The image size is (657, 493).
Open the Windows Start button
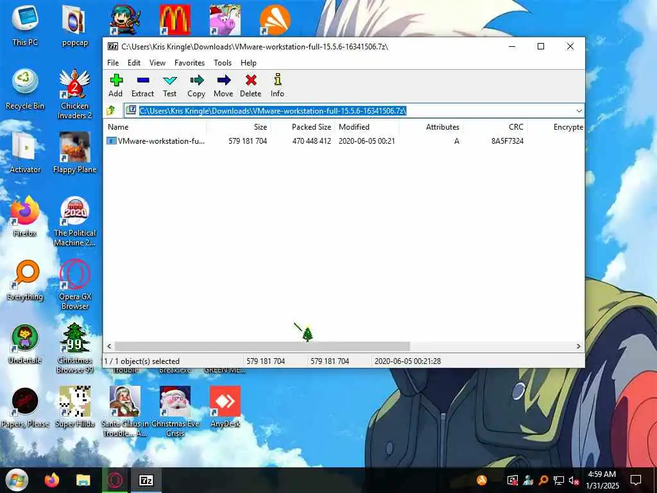pos(17,480)
